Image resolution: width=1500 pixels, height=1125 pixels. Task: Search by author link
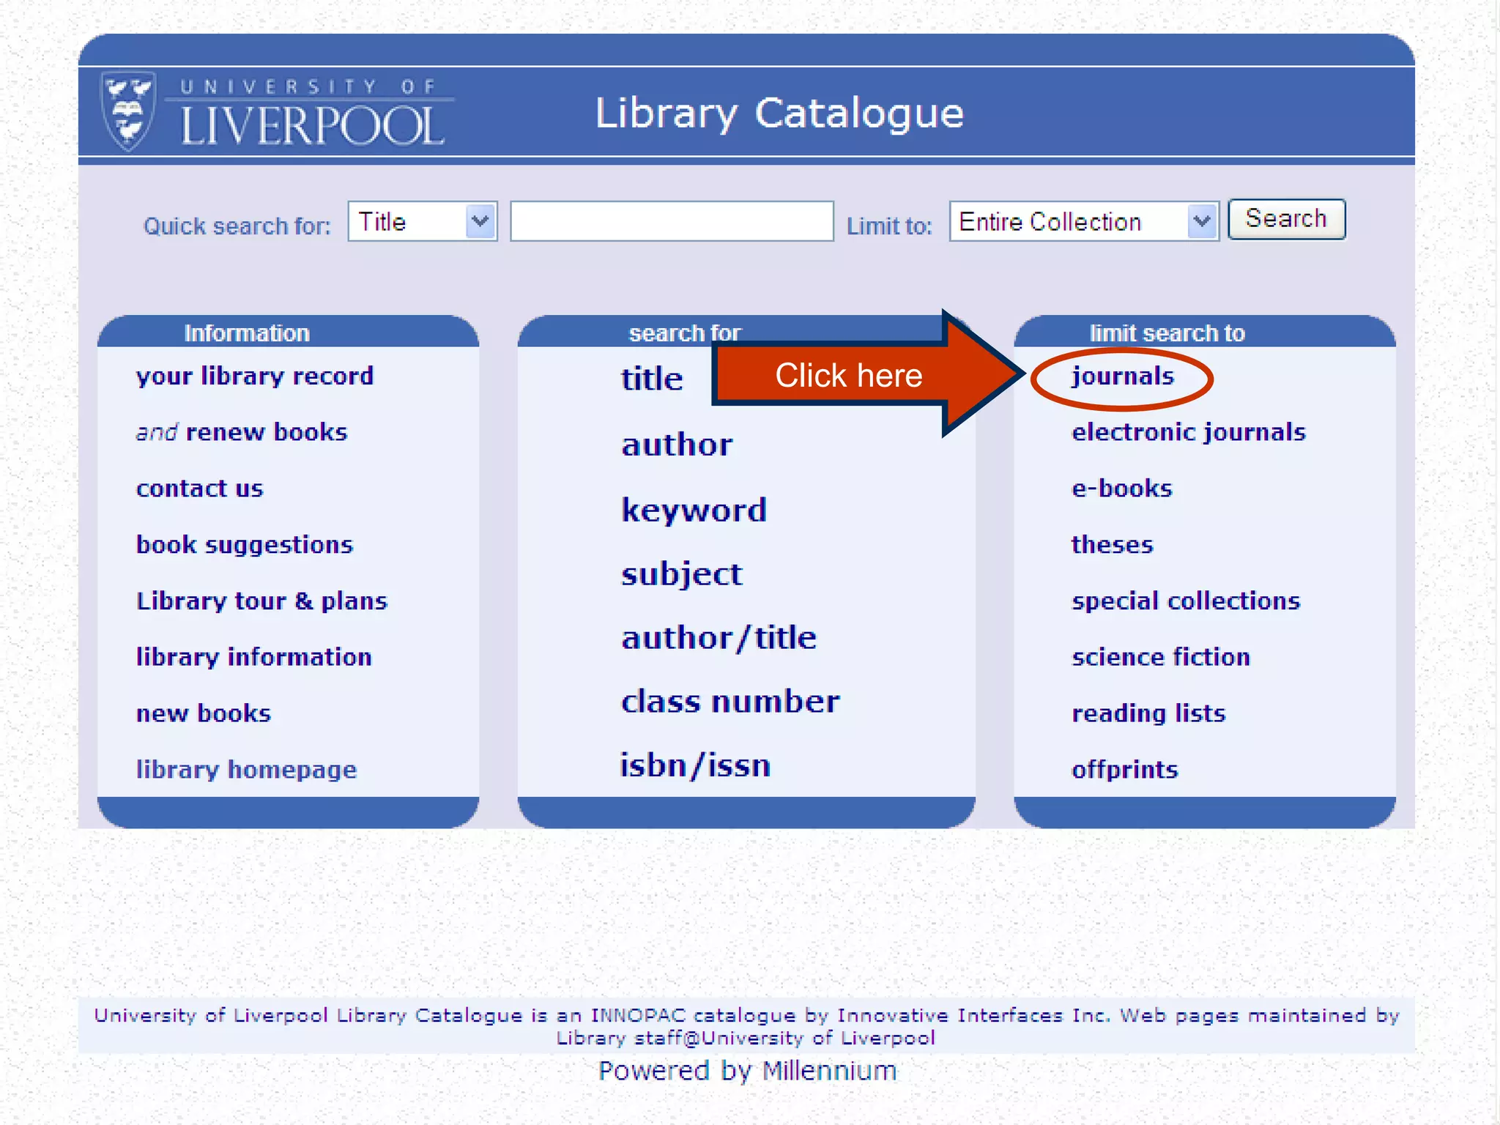click(677, 445)
